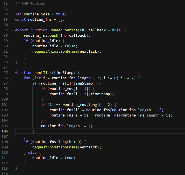
Task: Click the false keyword on line 90
Action: 70,46
